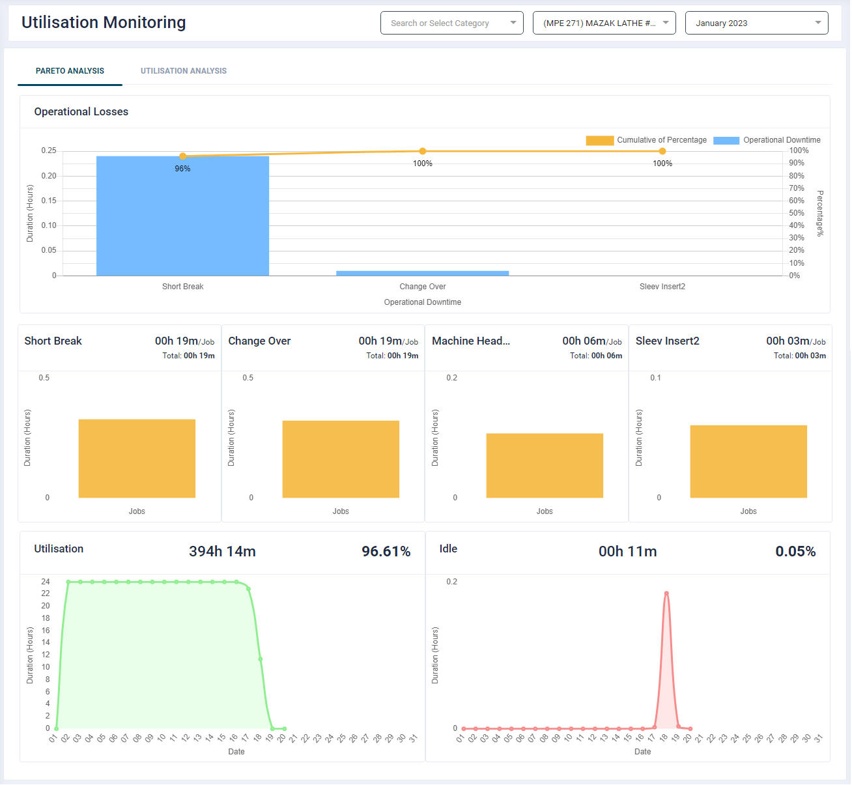852x785 pixels.
Task: Click the 96% cumulative line point
Action: click(182, 156)
